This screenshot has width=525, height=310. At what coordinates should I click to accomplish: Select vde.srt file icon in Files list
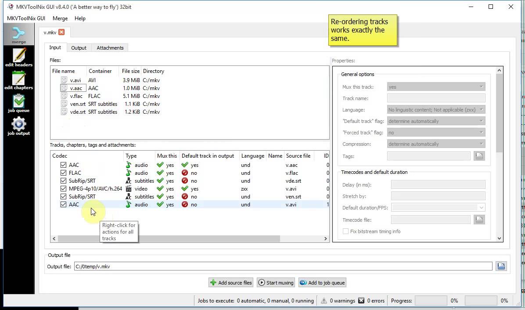(64, 112)
